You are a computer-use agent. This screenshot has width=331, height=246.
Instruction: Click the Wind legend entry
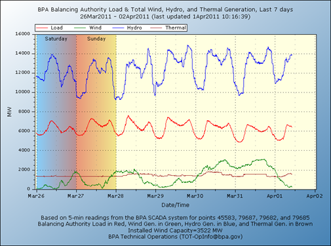88,28
